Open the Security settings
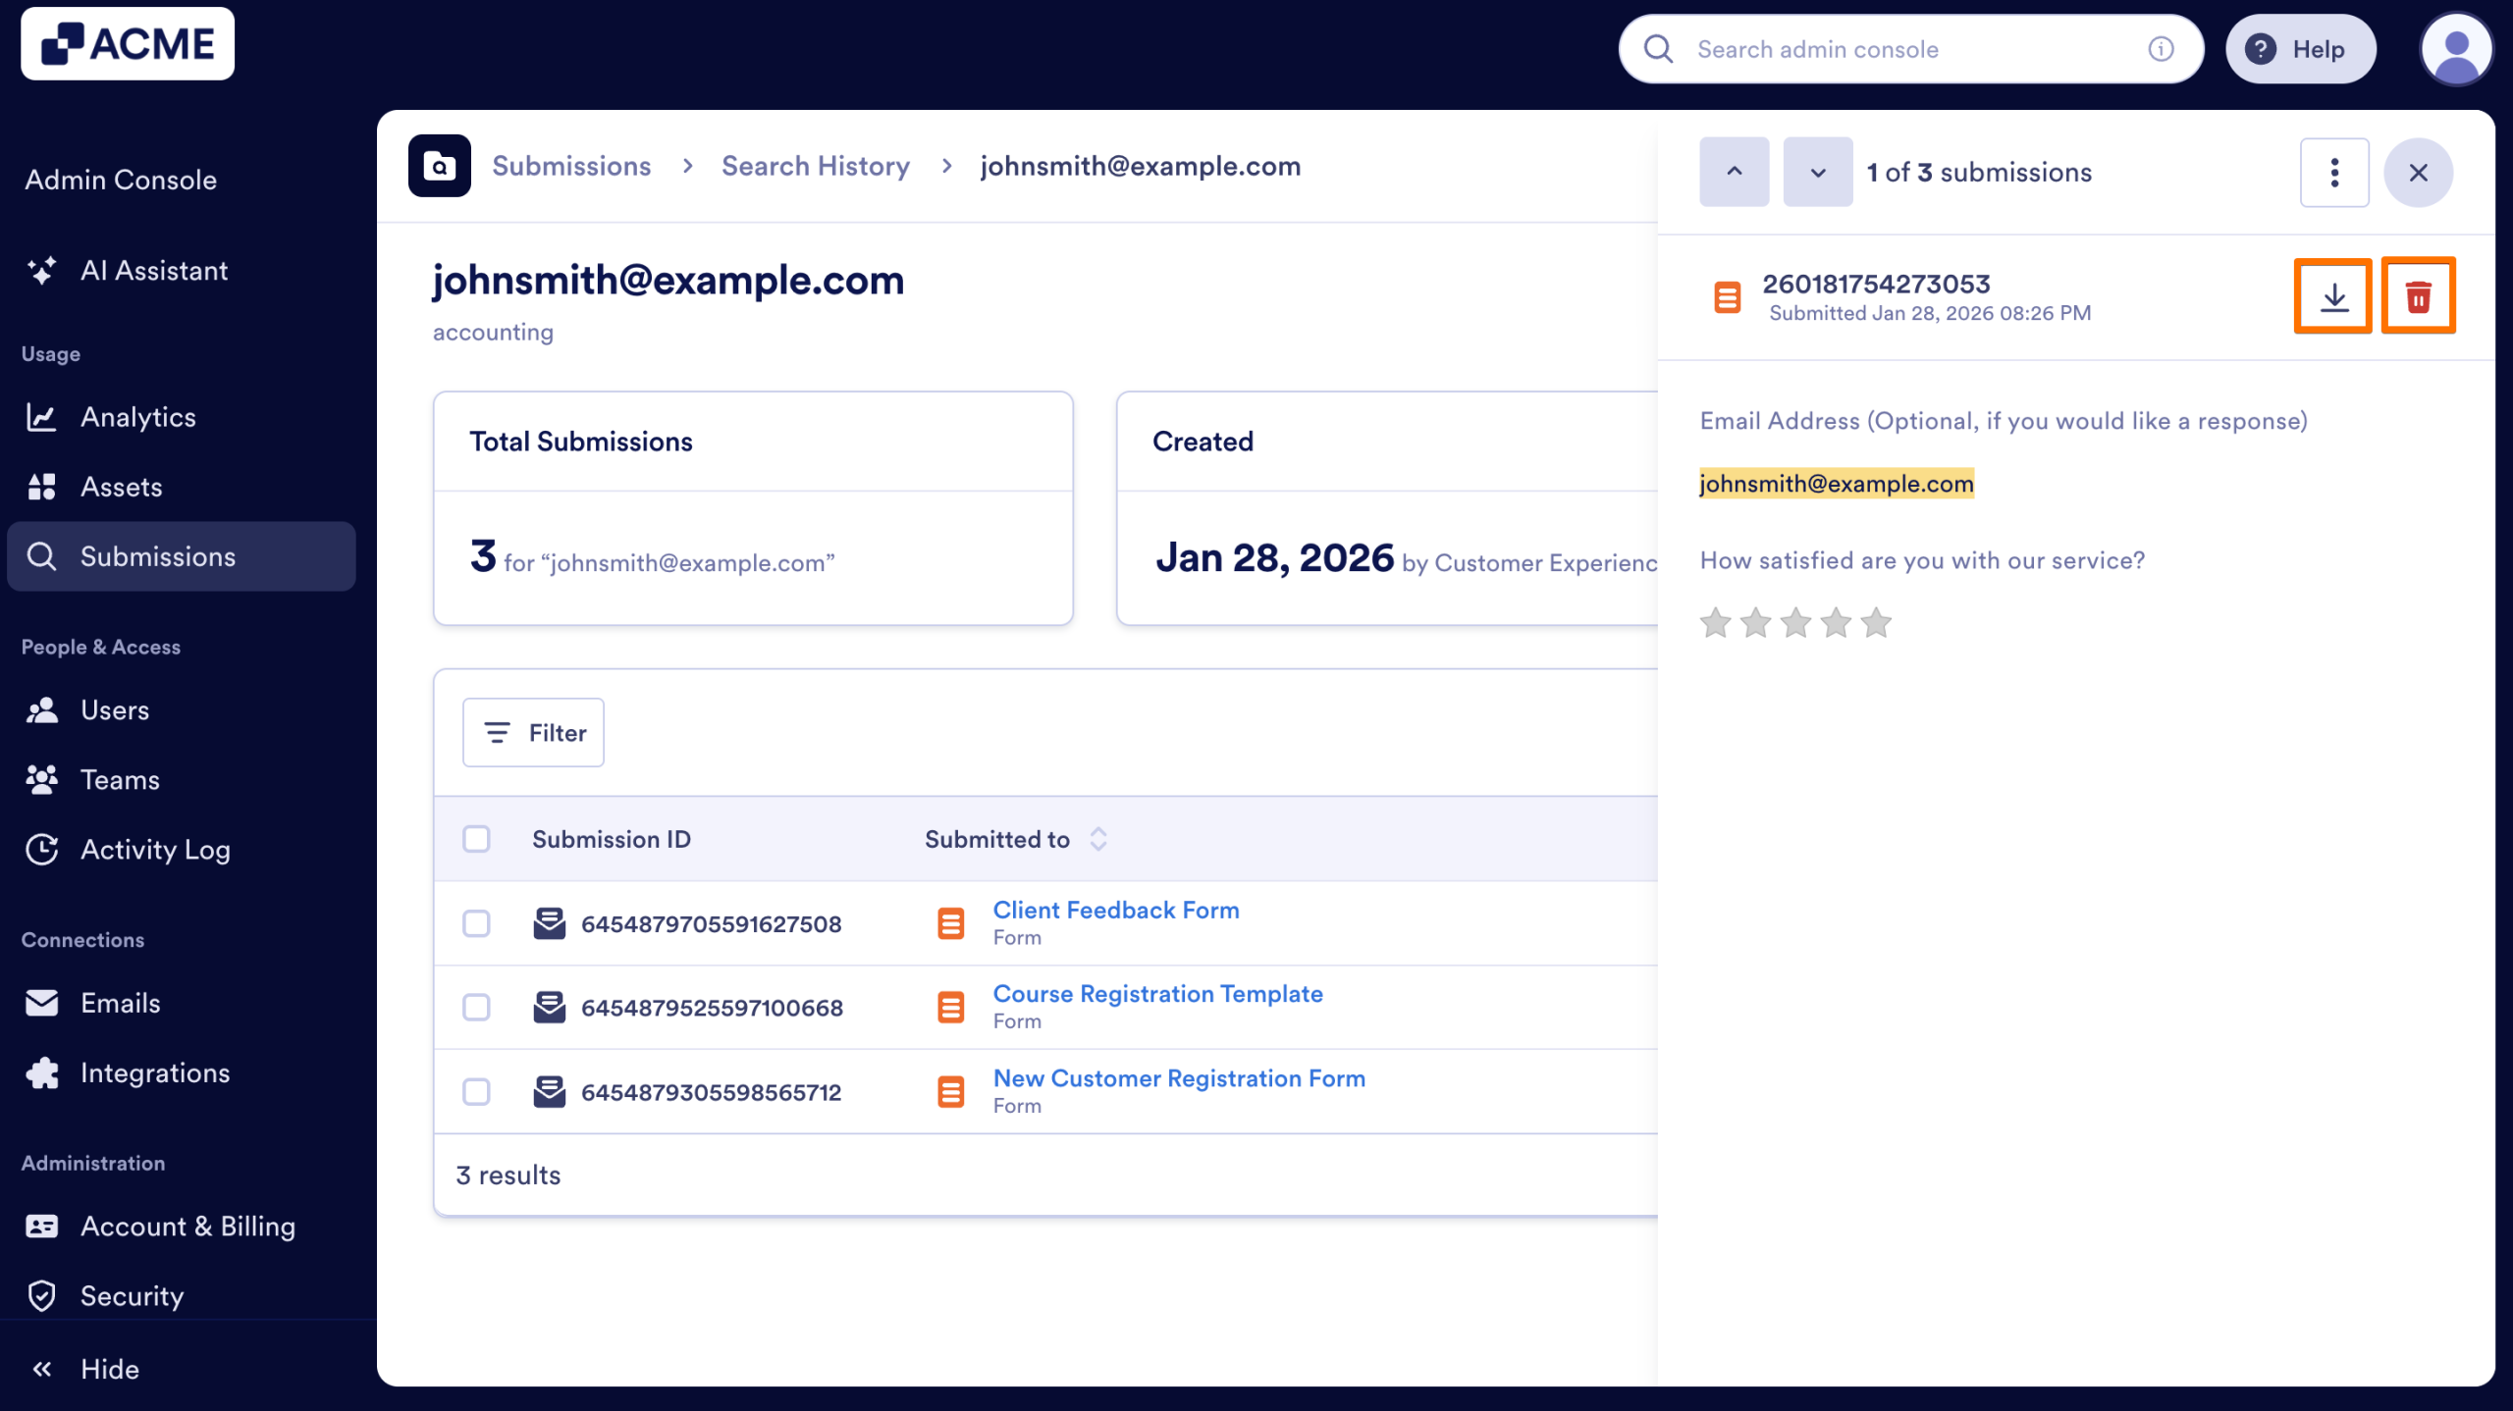This screenshot has height=1411, width=2513. tap(132, 1295)
